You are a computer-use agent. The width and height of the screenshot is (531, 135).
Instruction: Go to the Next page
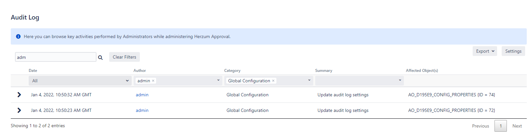point(517,126)
